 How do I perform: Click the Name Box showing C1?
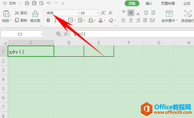20,34
